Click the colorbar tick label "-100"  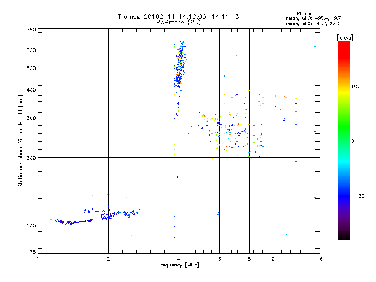(358, 196)
